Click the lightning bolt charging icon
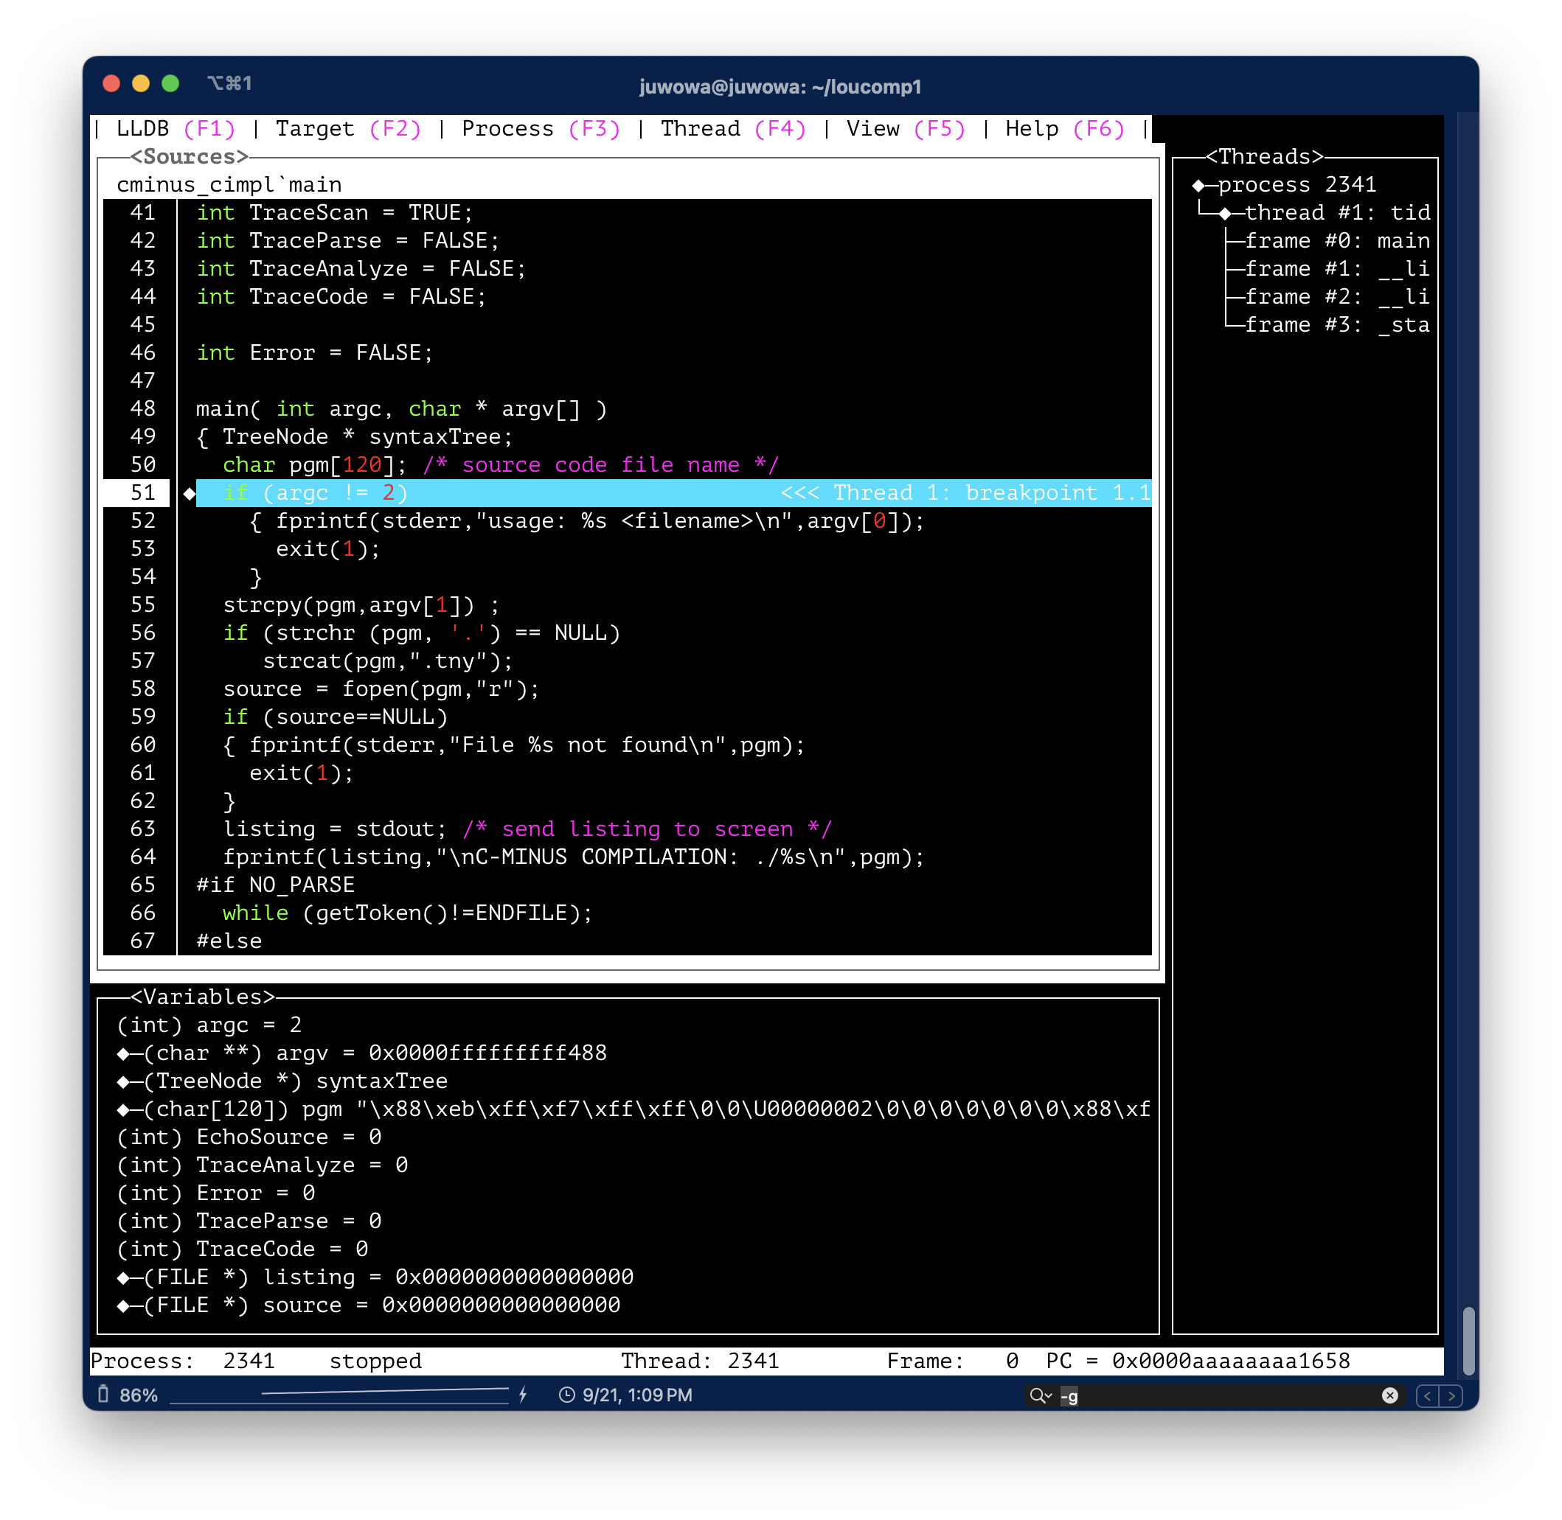This screenshot has width=1562, height=1520. [523, 1395]
